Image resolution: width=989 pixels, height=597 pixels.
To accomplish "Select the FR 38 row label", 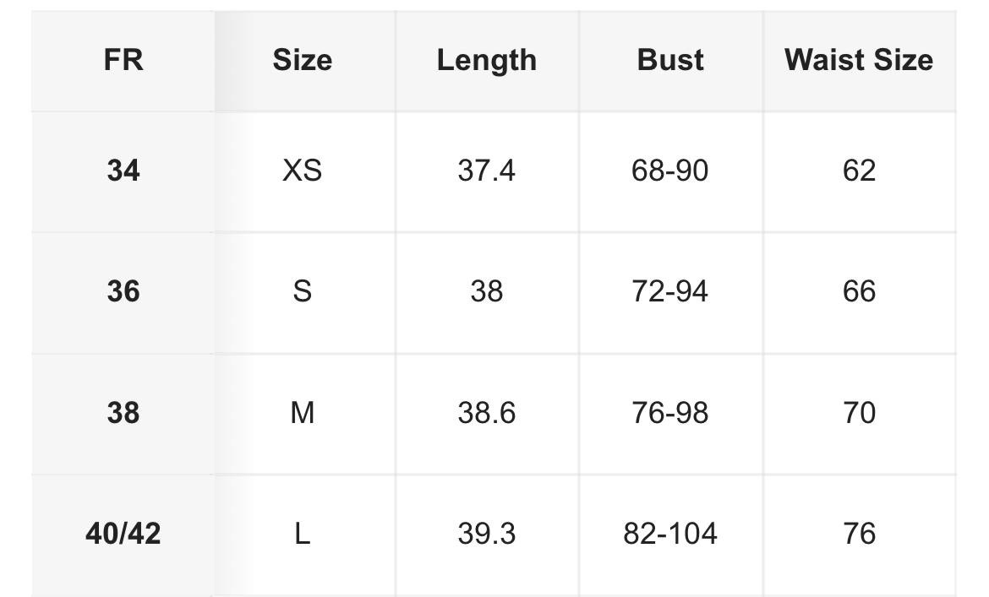I will pos(123,413).
